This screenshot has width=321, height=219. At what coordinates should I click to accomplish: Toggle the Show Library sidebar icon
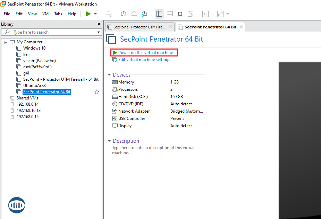click(x=159, y=14)
